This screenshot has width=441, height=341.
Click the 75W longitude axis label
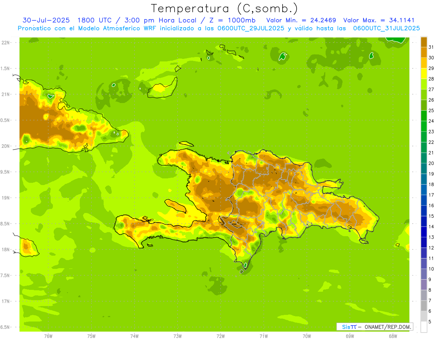click(92, 336)
